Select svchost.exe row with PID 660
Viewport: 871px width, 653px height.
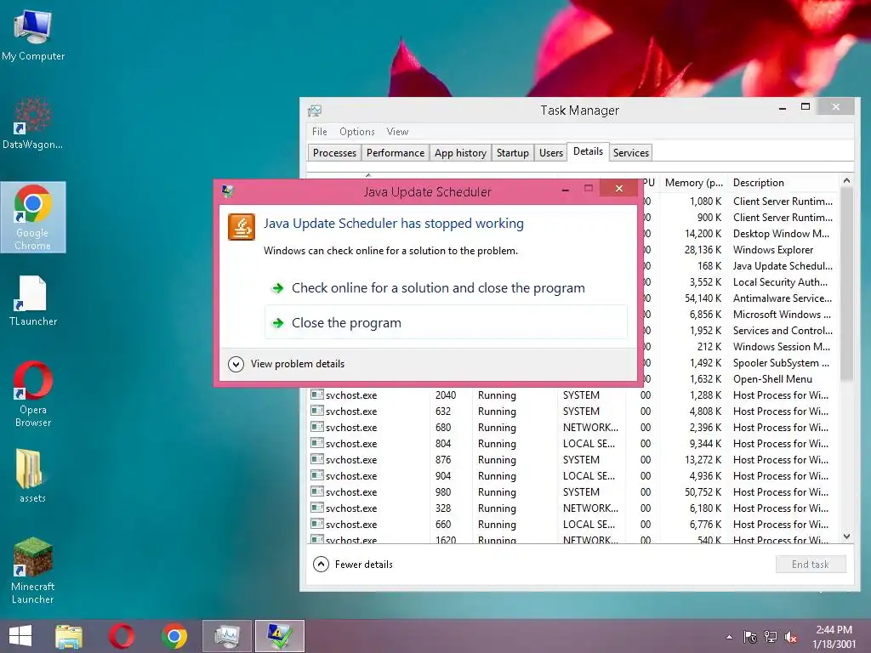click(x=574, y=524)
